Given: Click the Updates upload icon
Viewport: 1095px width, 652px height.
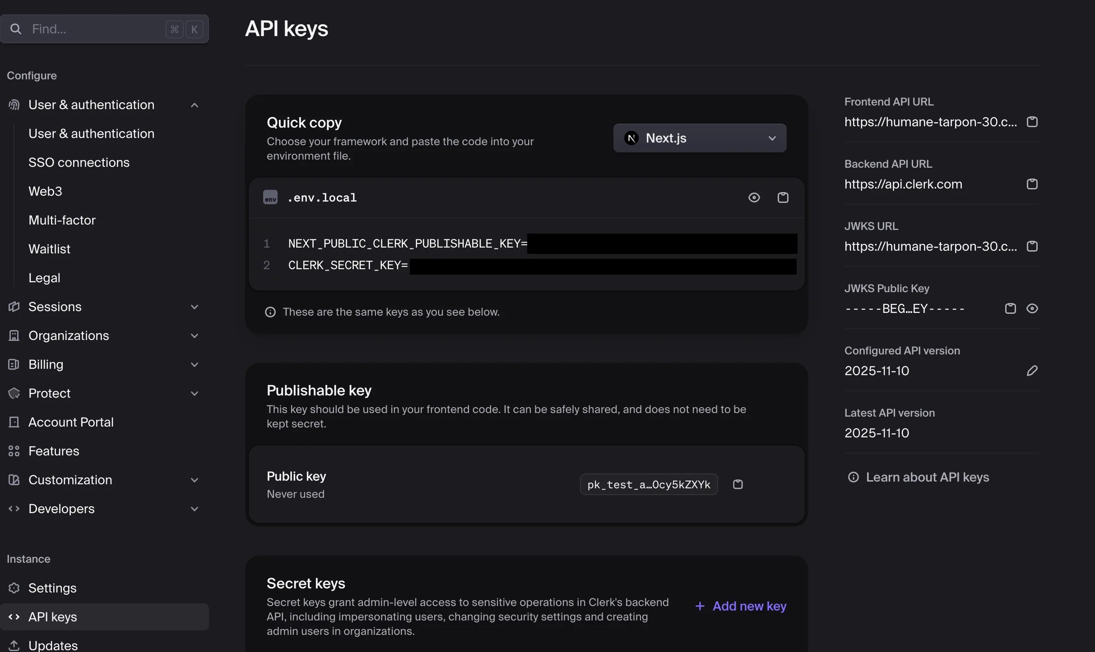Looking at the screenshot, I should click(14, 646).
